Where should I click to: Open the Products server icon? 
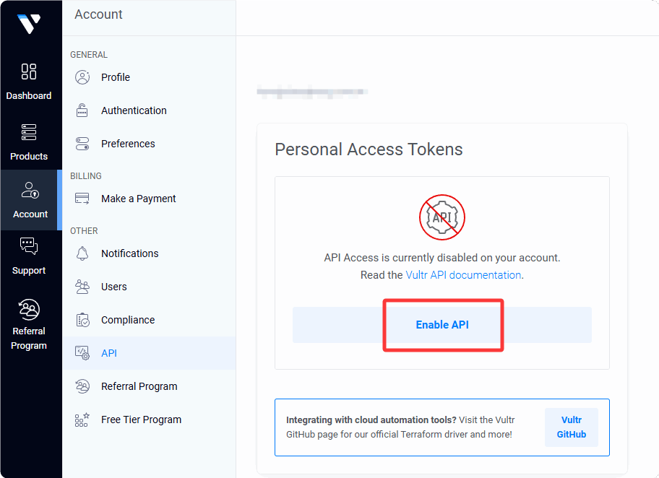[x=29, y=133]
